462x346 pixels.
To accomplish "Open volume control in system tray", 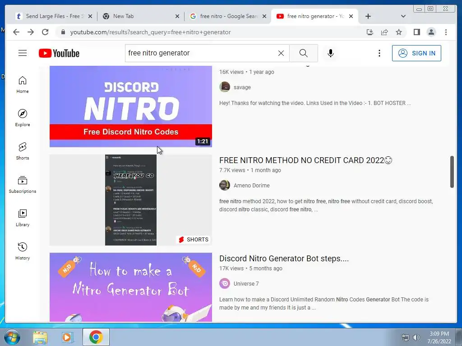I will point(416,337).
